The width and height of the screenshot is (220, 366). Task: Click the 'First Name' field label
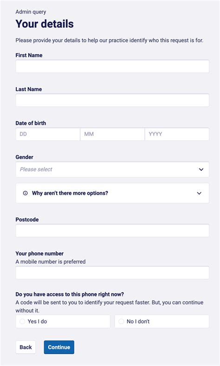[x=29, y=55]
